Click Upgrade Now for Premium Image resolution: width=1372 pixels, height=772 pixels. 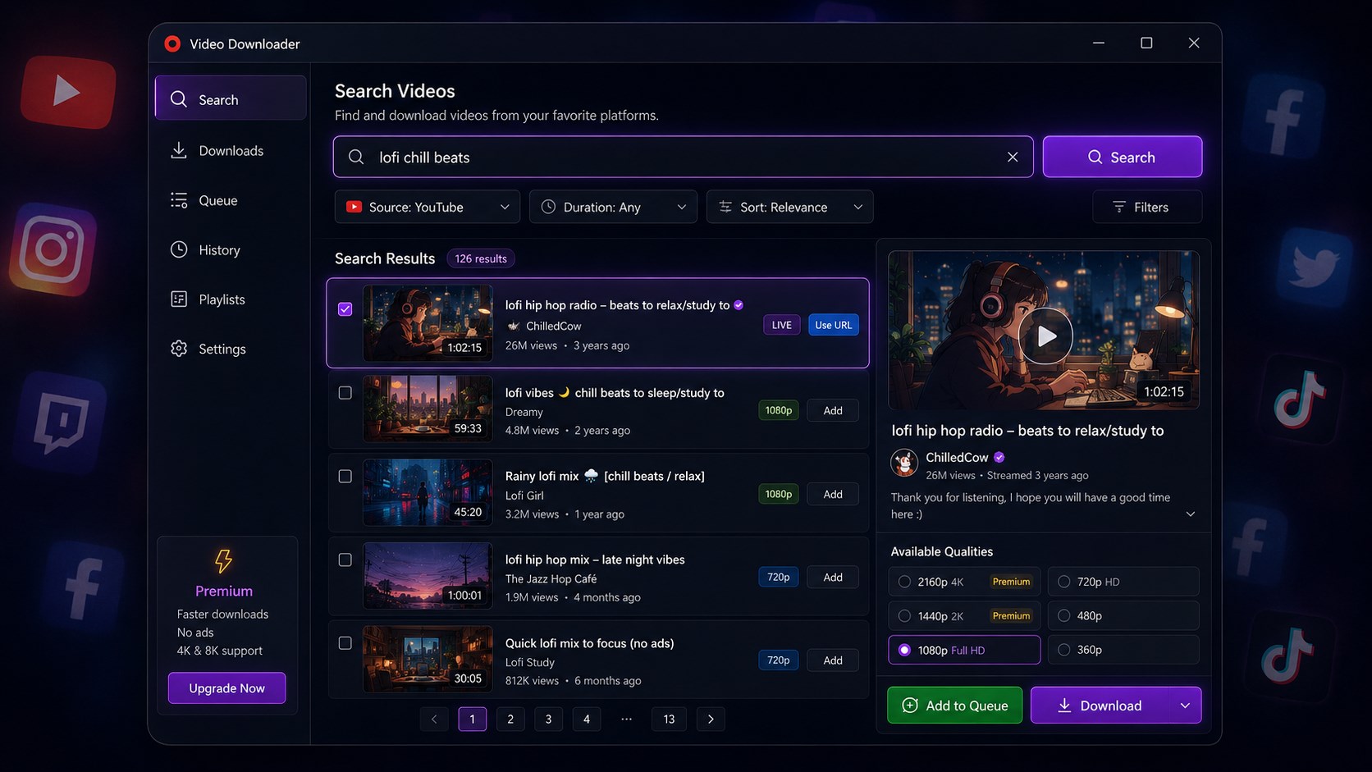pos(227,688)
